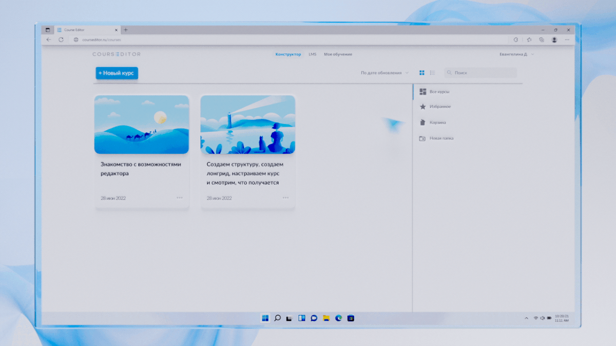Select 'Все курсы' in the sidebar
616x346 pixels.
coord(439,92)
